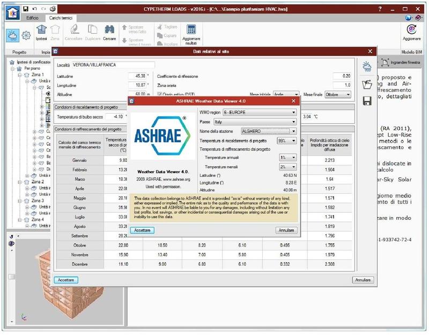Click Annullare in the Dati relativi al sito dialog

364,280
